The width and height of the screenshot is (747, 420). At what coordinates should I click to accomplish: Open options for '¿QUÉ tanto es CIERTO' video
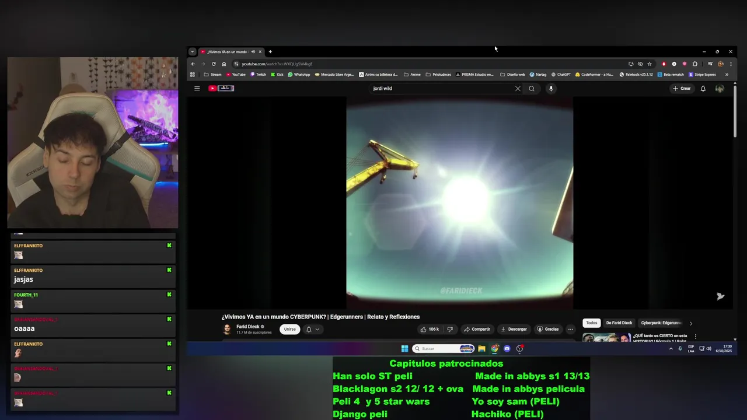point(696,337)
